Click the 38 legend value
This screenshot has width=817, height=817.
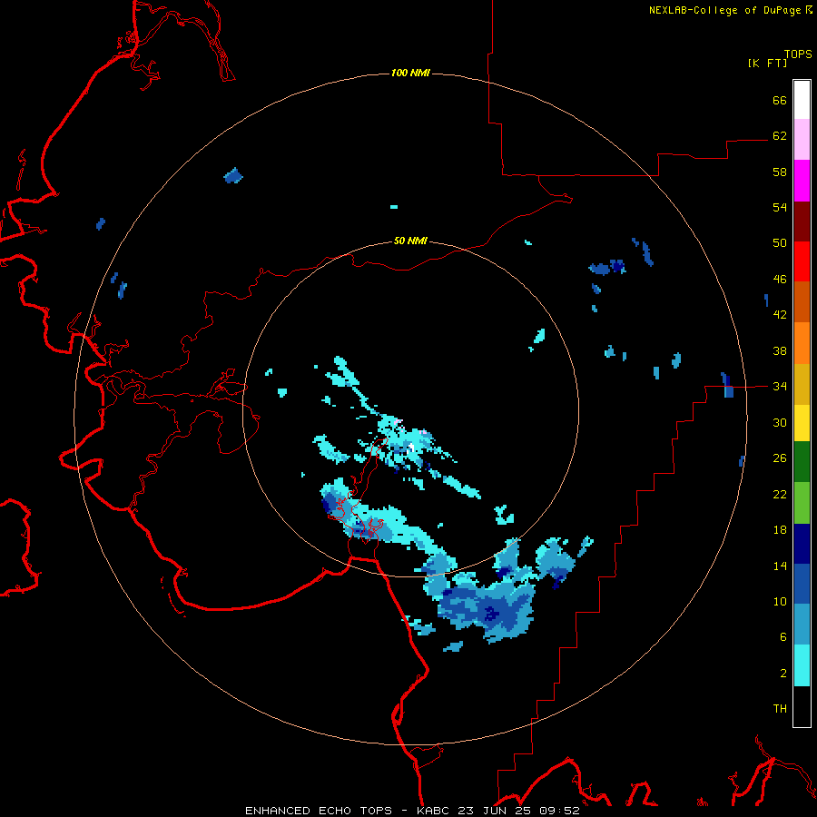(x=780, y=350)
